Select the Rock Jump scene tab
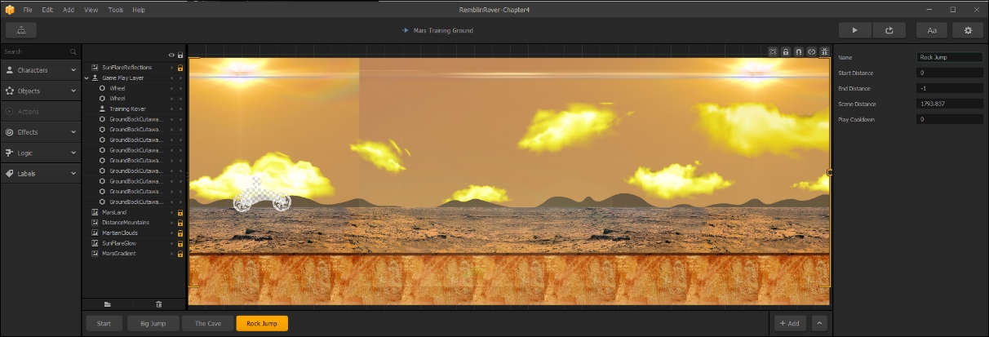 [262, 323]
